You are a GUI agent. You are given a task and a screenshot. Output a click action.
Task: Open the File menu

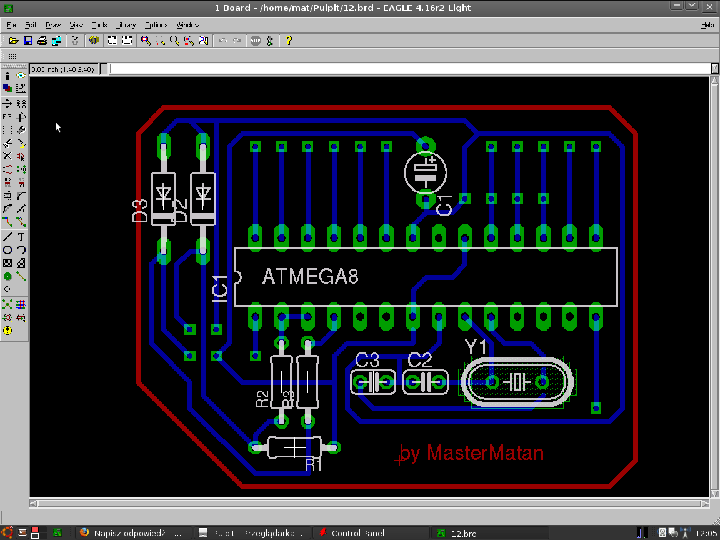11,25
